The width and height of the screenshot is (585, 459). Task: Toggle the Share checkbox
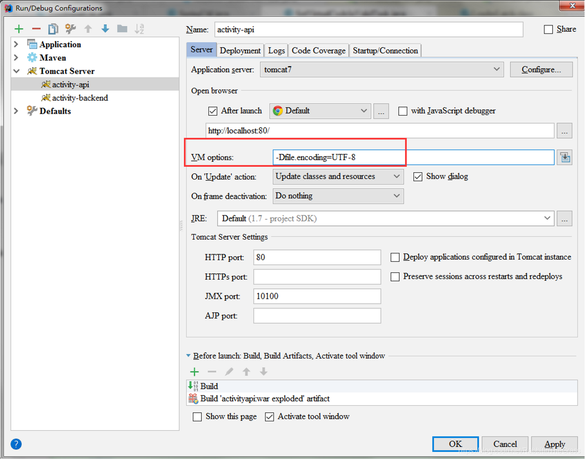549,29
